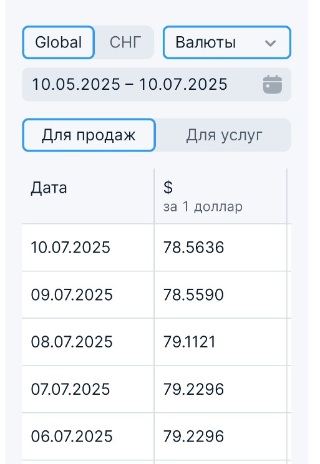Viewport: 320px width, 464px height.
Task: Open the calendar date picker icon
Action: [273, 85]
